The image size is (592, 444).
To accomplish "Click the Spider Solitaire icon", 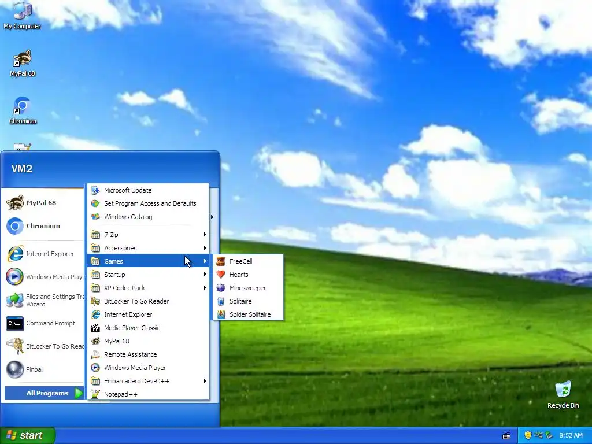I will pos(221,314).
